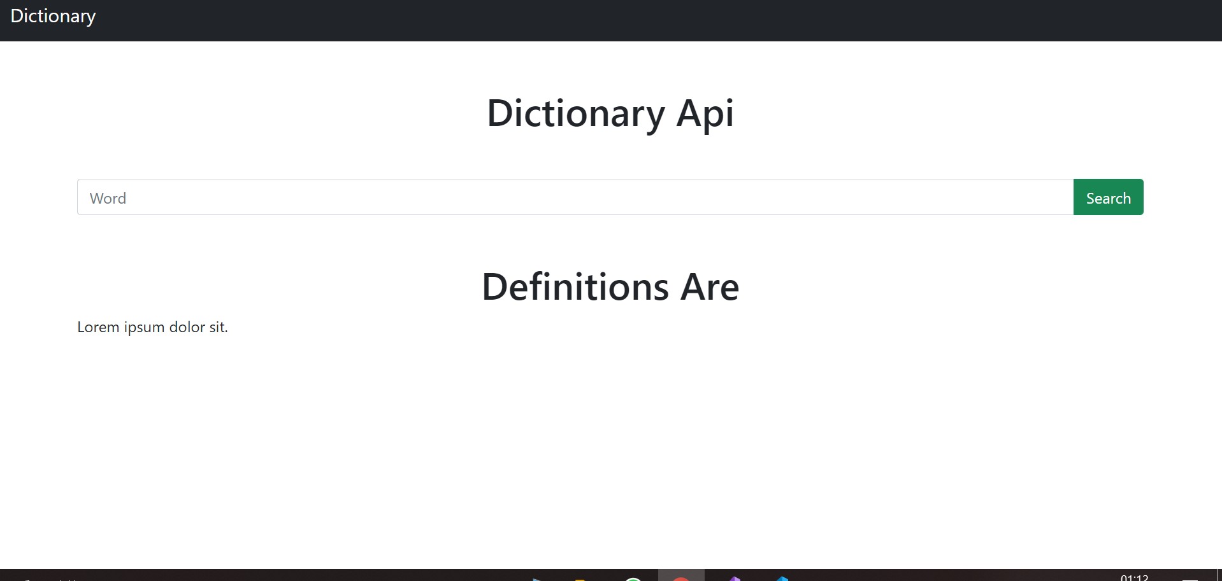The image size is (1222, 581).
Task: Open the purple Visual Studio taskbar icon
Action: pos(735,578)
